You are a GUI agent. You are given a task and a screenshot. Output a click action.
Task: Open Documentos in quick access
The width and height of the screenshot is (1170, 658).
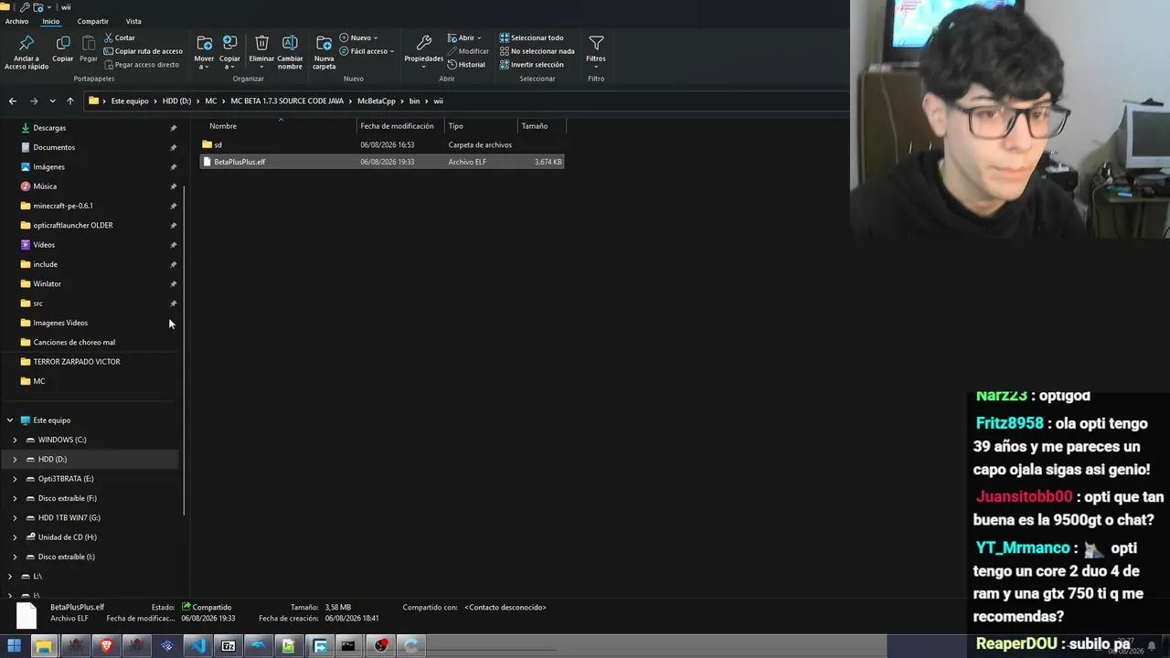point(54,147)
